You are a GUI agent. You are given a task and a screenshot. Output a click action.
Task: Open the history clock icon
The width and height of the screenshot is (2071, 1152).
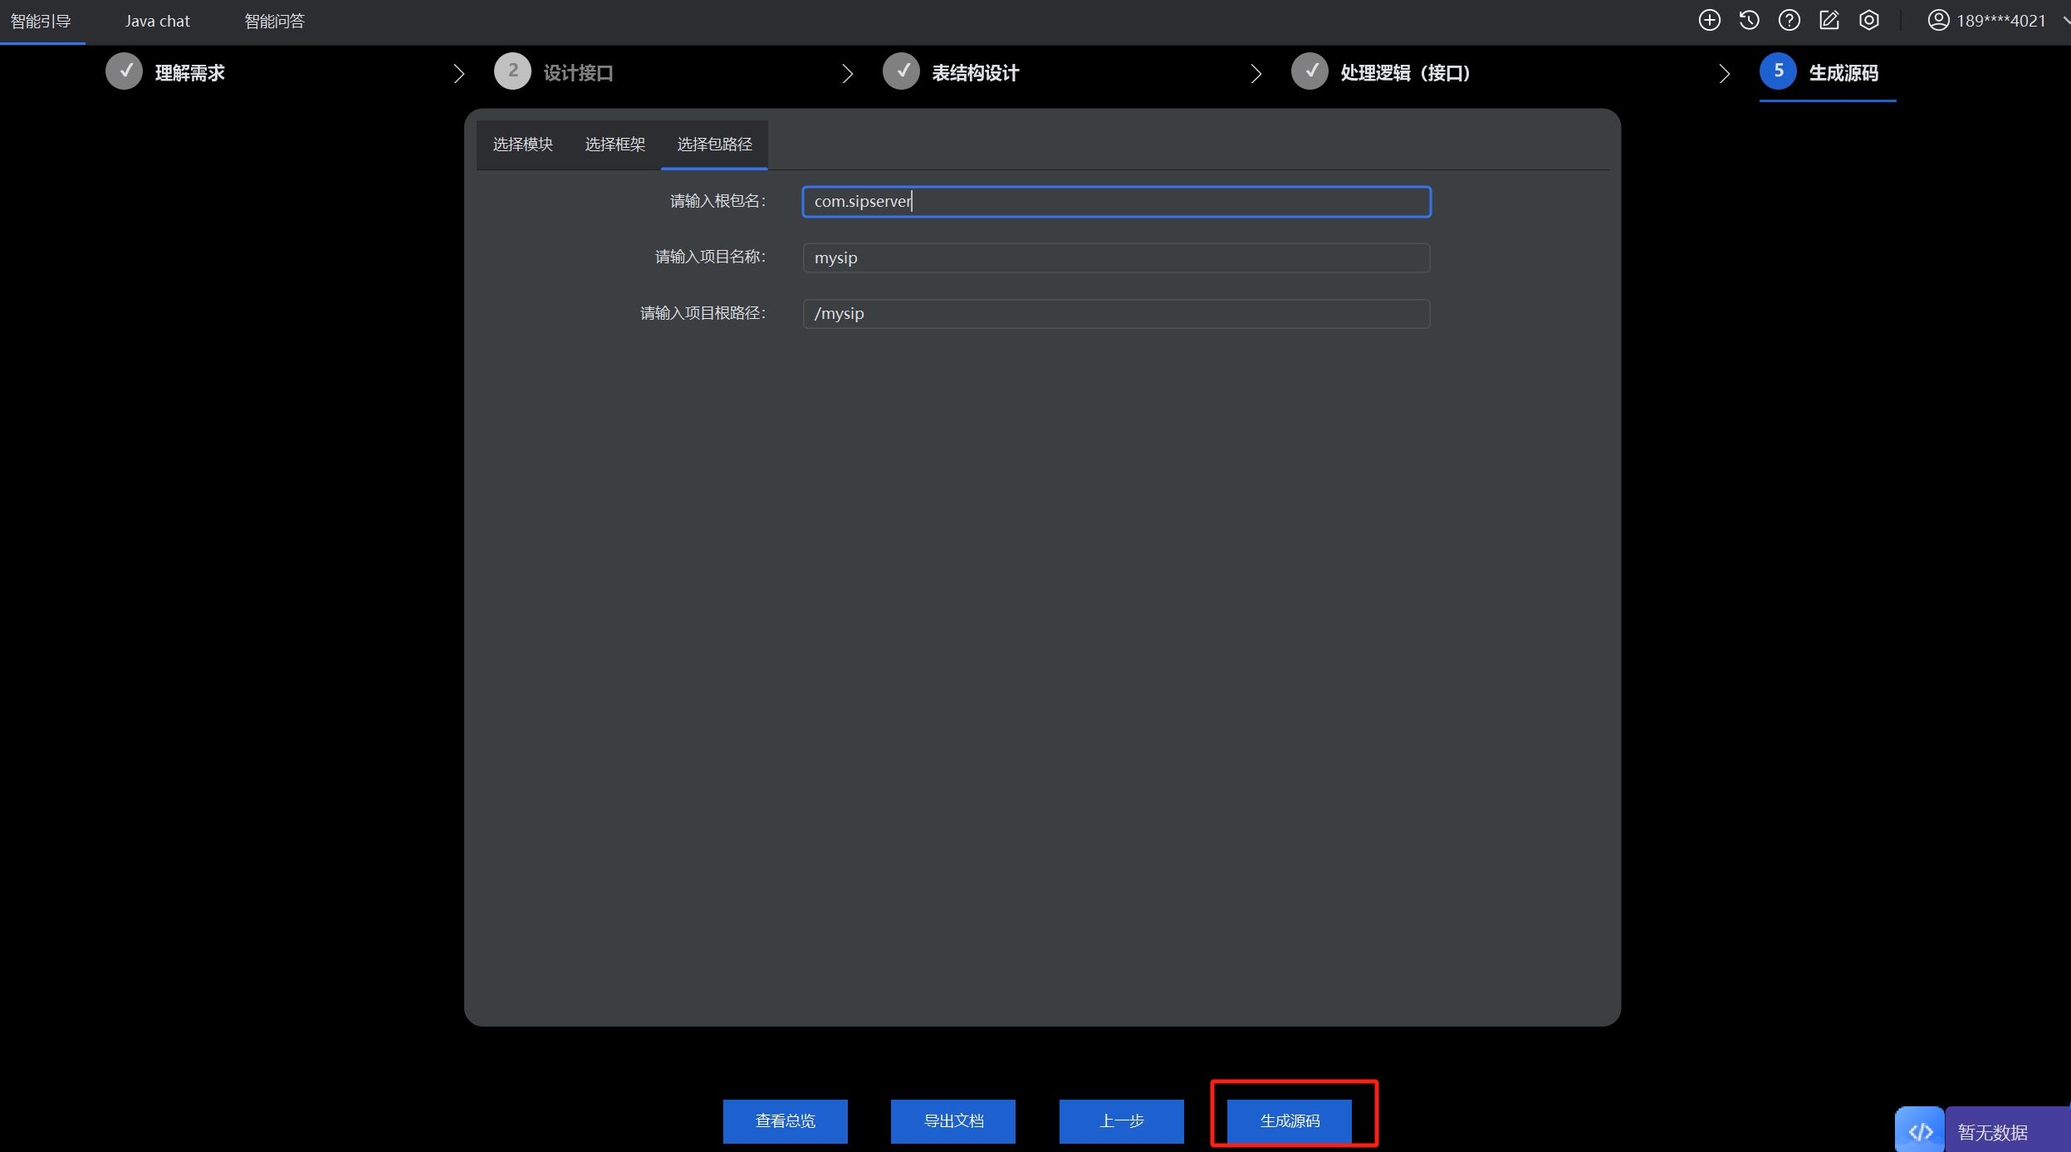[1749, 21]
